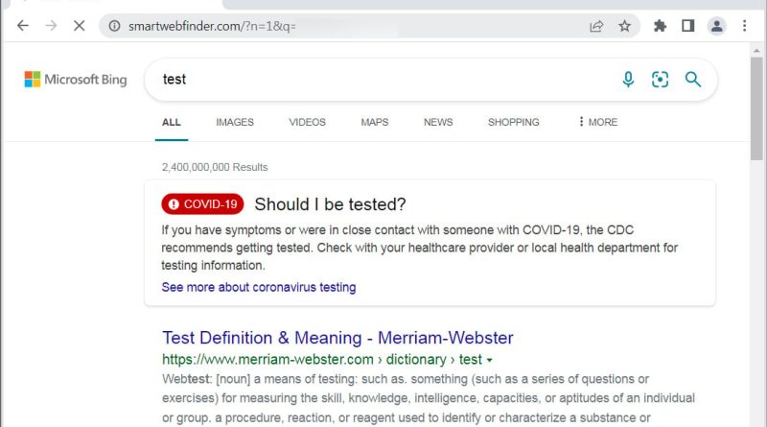Switch to the Images tab

coord(235,122)
